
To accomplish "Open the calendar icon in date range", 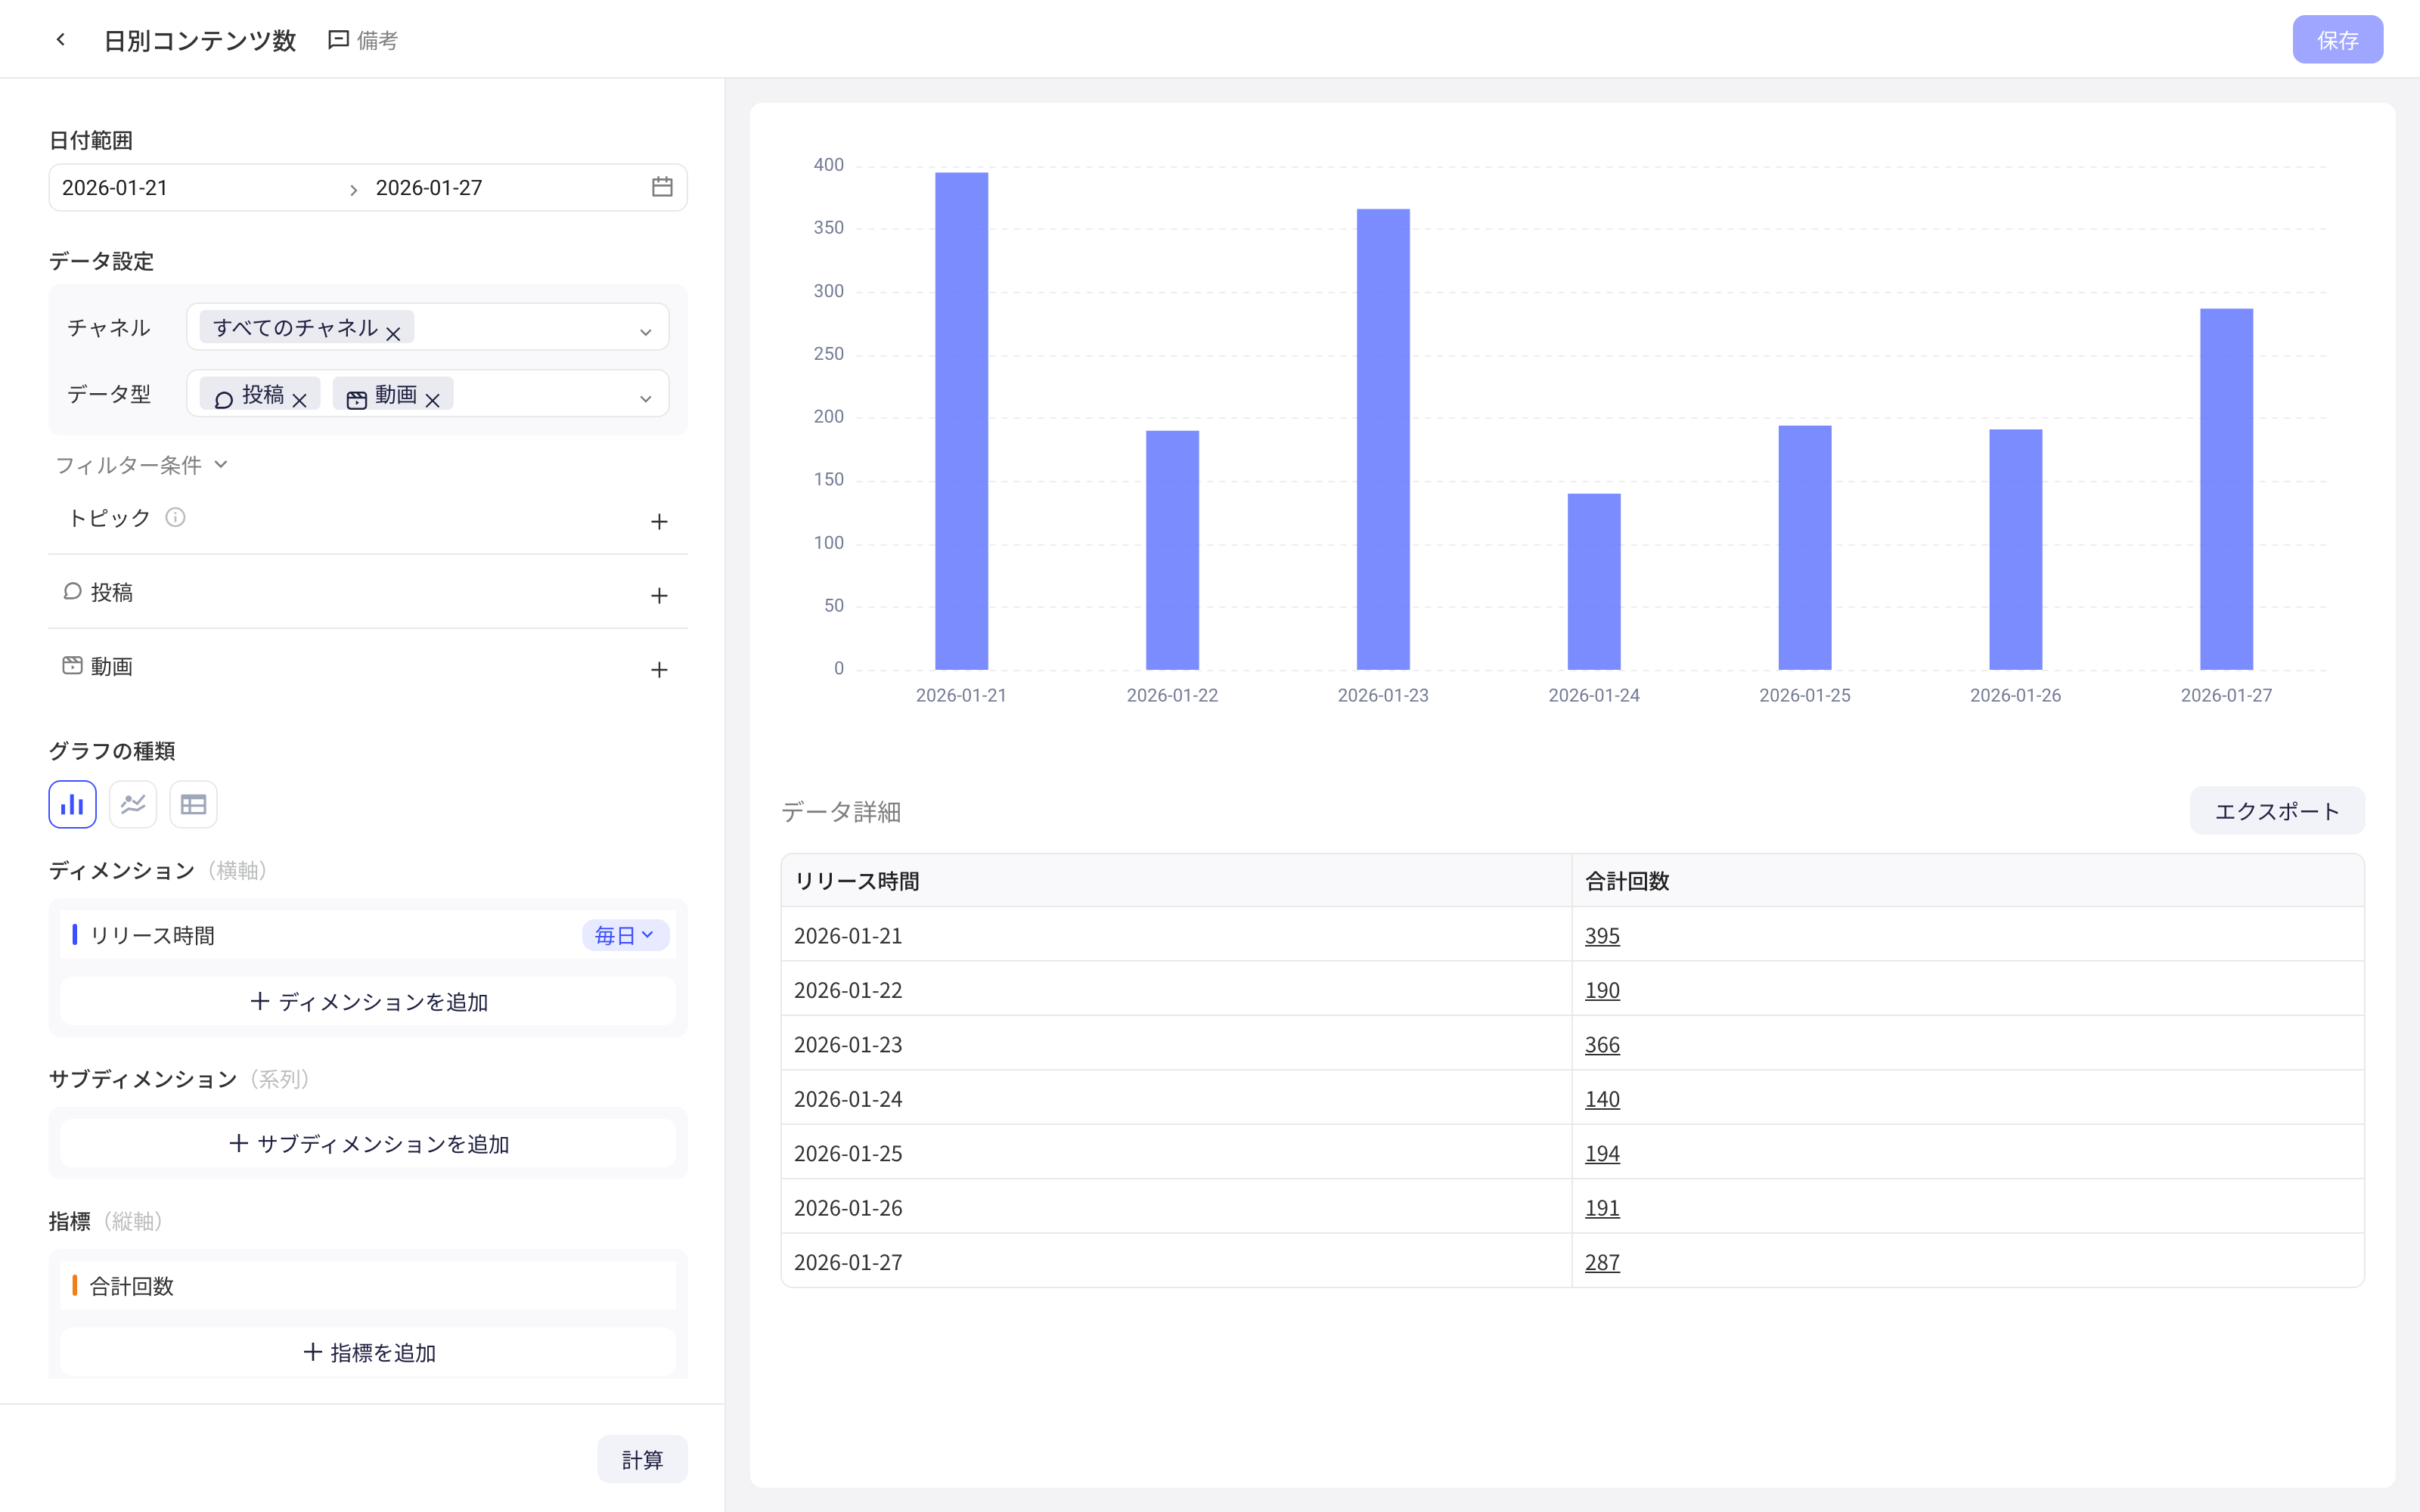I will 662,187.
